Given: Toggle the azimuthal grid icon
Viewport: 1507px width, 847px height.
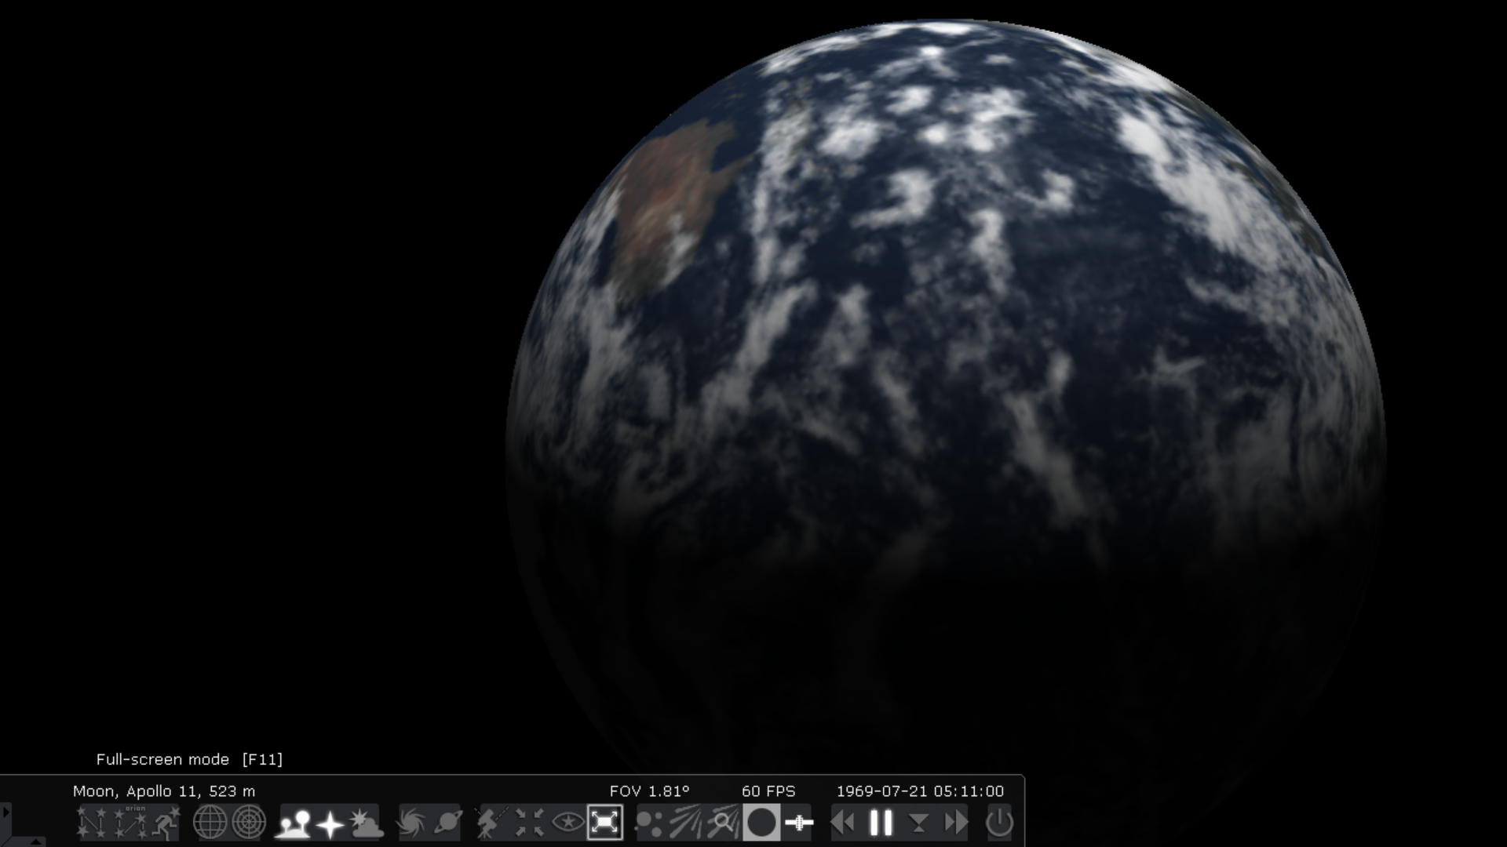Looking at the screenshot, I should tap(249, 823).
